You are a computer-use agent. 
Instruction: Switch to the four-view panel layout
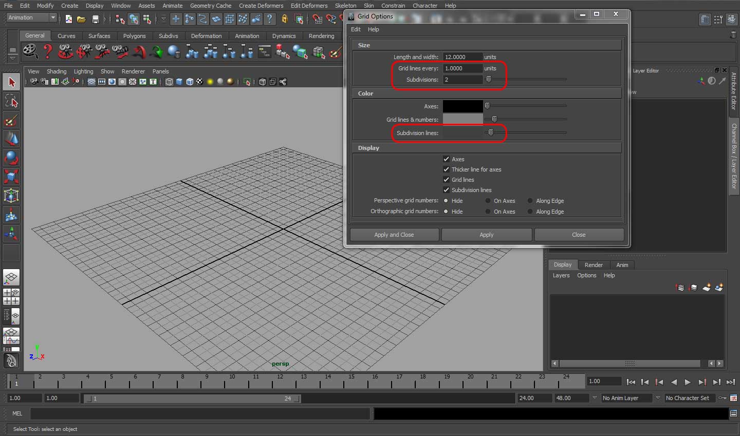click(11, 297)
